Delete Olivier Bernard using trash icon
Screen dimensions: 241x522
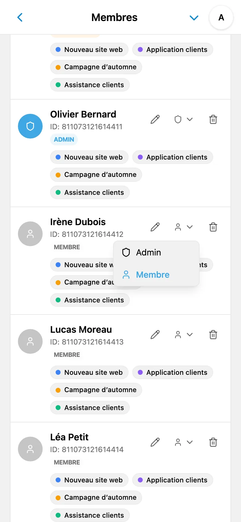point(213,119)
